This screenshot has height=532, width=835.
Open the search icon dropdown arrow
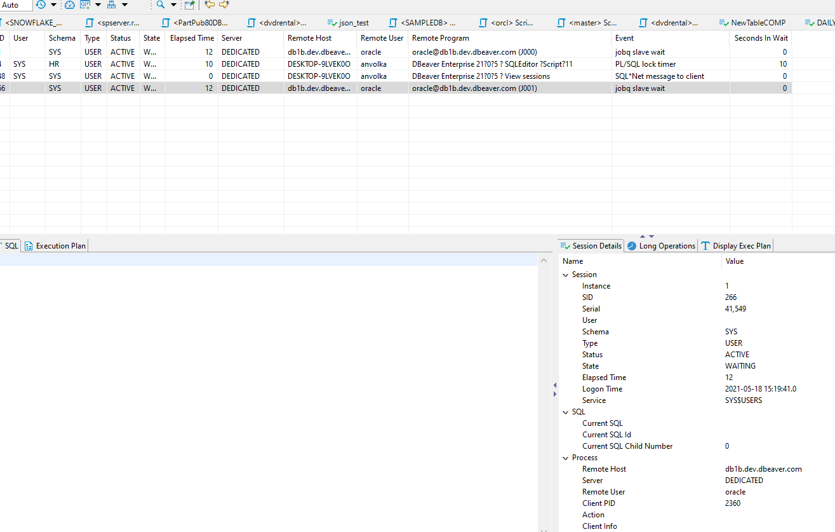coord(173,5)
